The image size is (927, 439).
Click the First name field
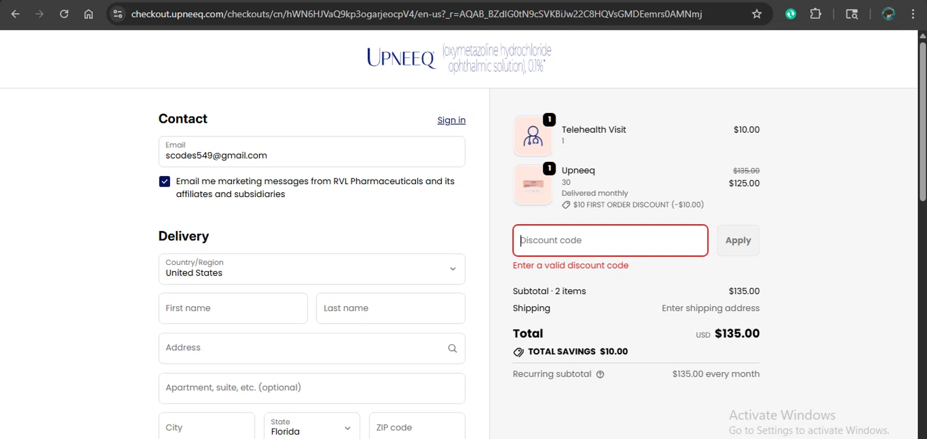pyautogui.click(x=233, y=308)
